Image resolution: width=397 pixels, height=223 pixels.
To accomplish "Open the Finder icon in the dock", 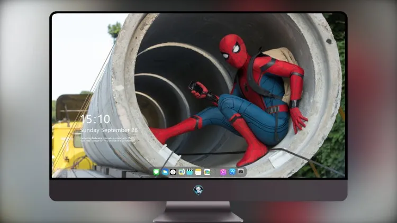I will click(182, 172).
